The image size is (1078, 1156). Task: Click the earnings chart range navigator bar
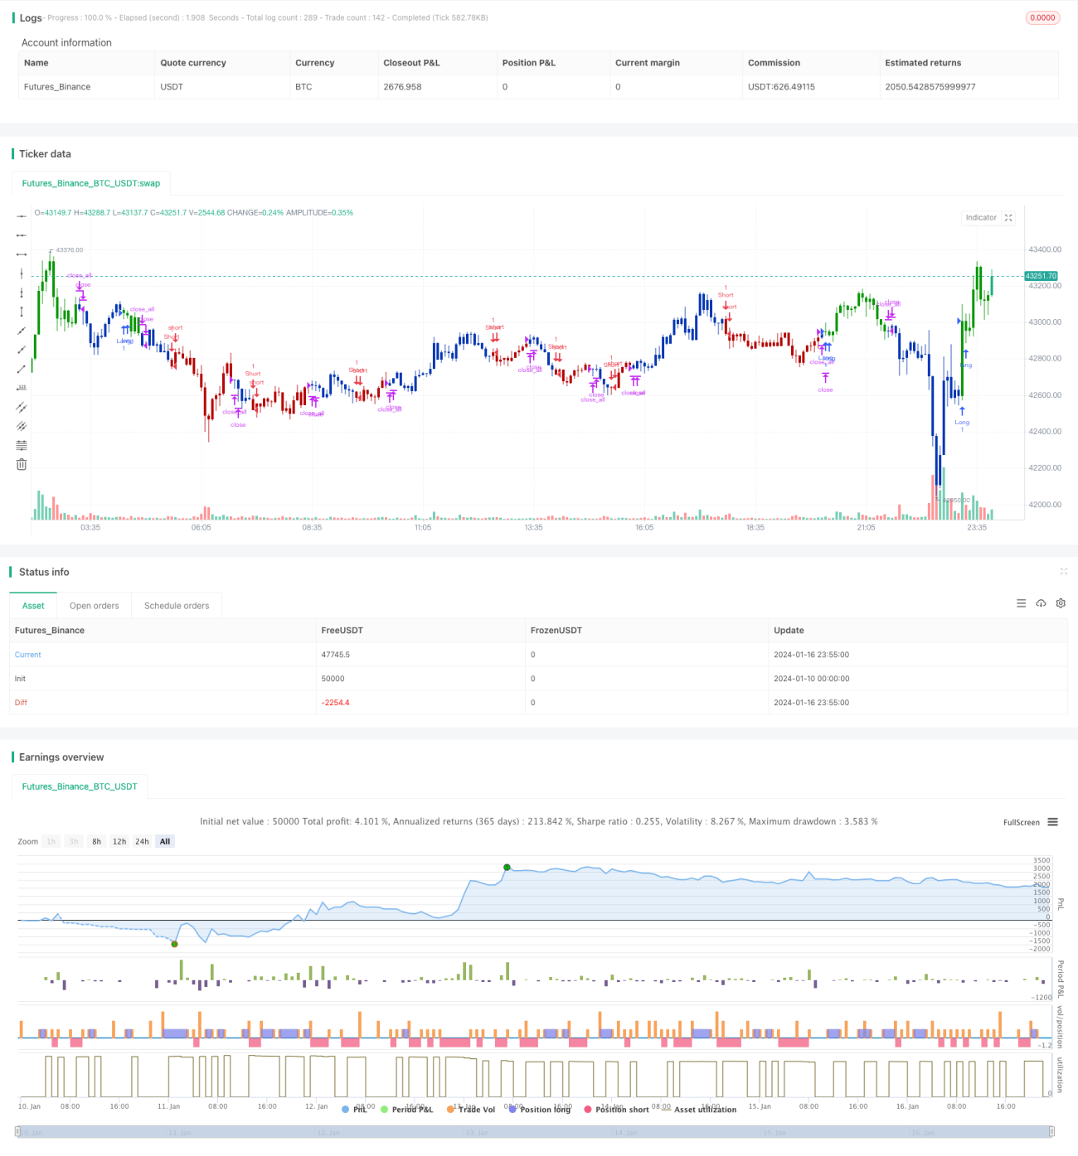pos(535,1132)
